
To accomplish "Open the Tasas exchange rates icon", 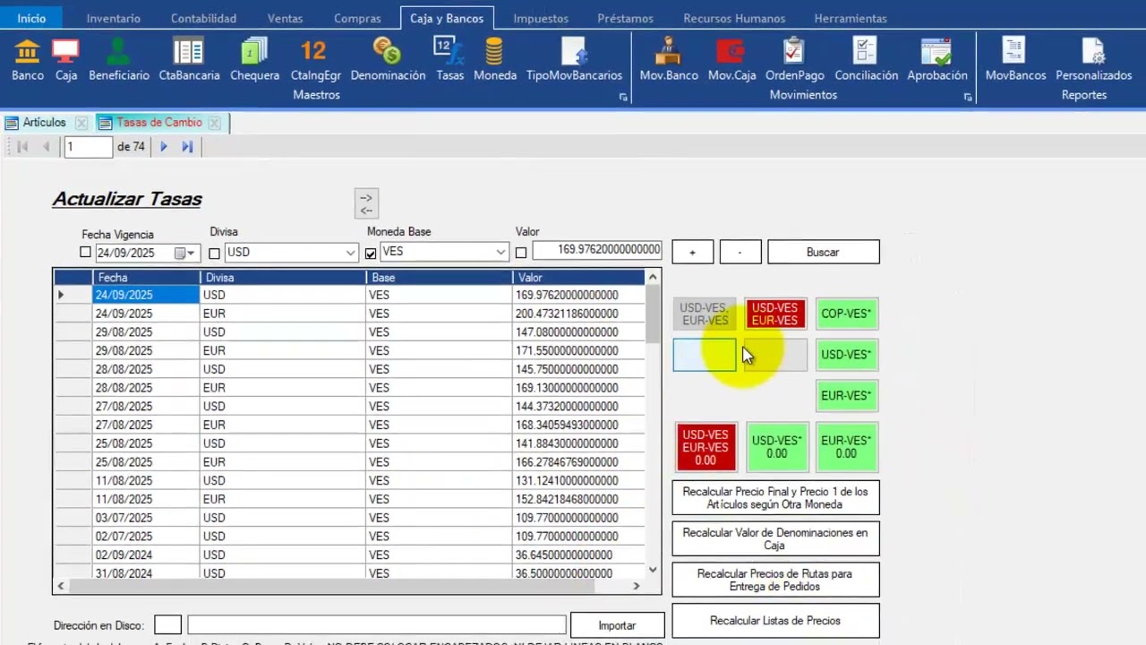I will (x=449, y=59).
